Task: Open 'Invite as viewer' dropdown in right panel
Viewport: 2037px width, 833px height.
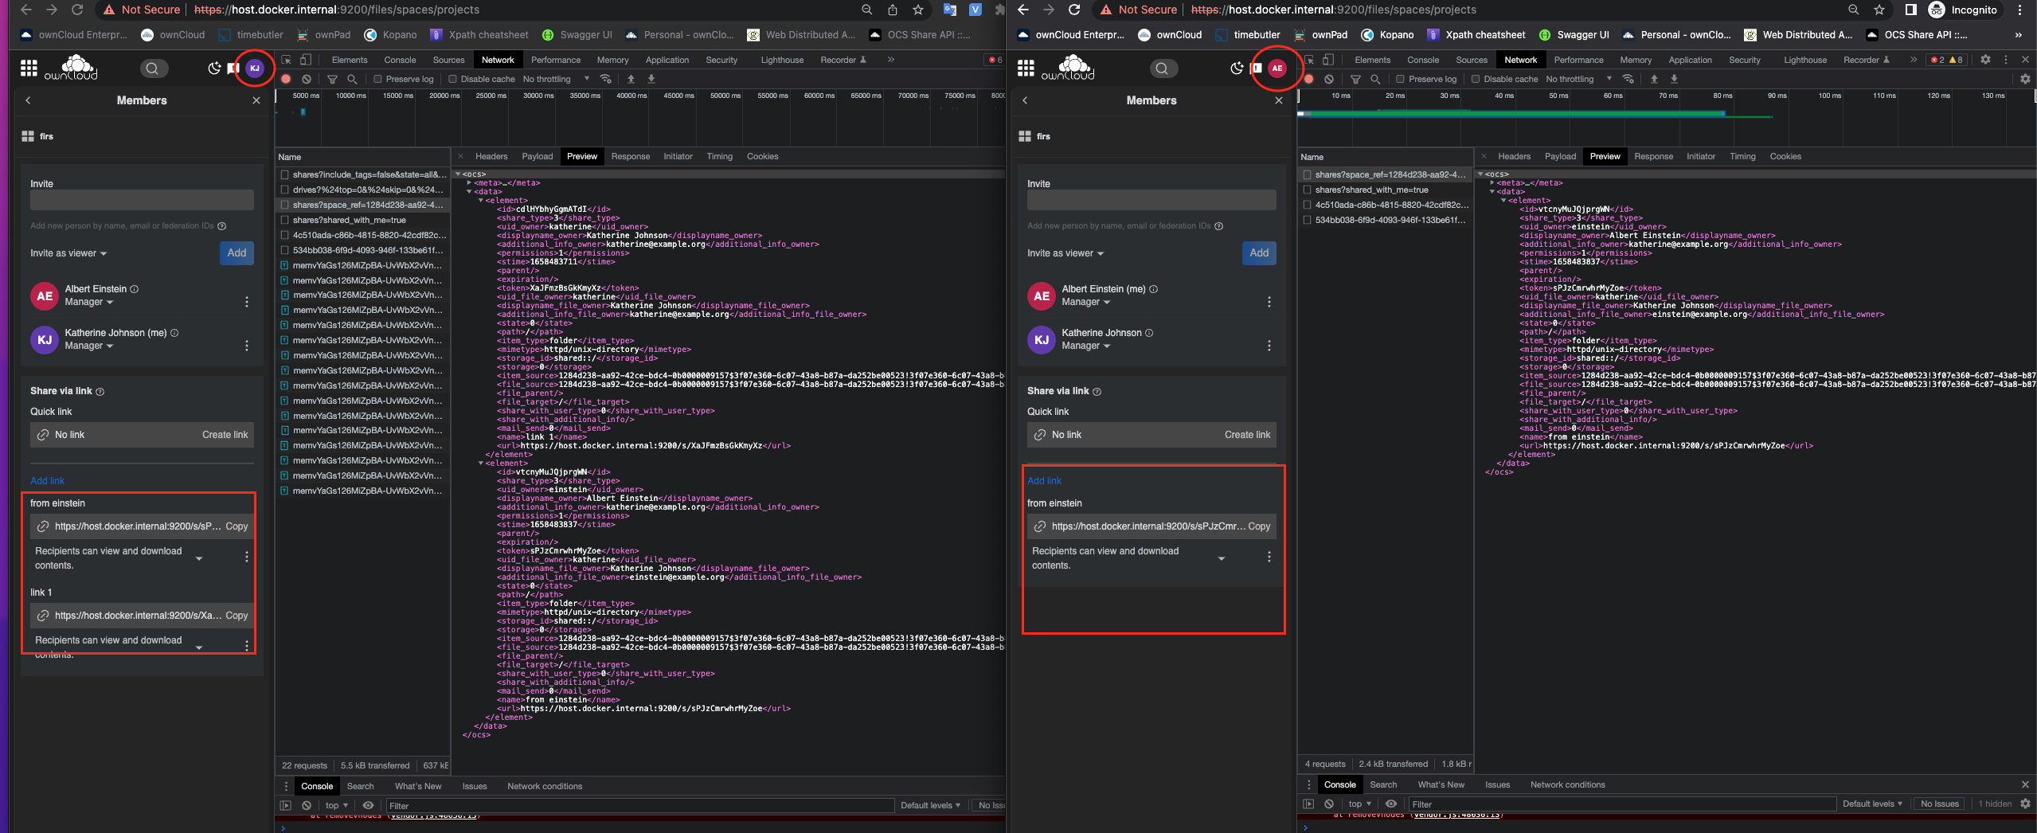Action: (1065, 253)
